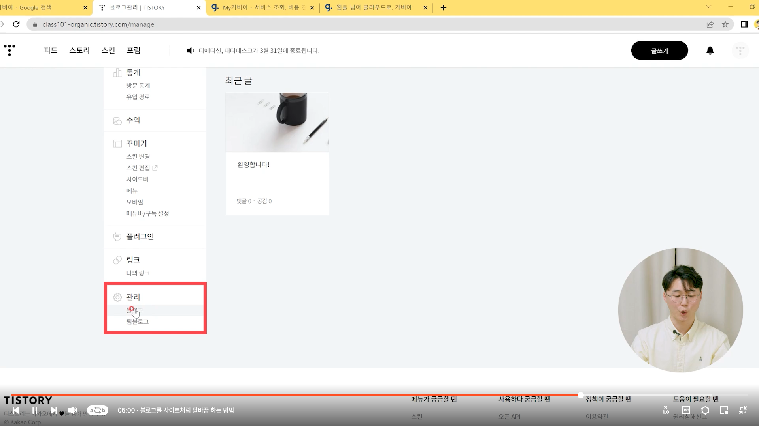This screenshot has width=759, height=426.
Task: Open playback speed options
Action: tap(666, 410)
